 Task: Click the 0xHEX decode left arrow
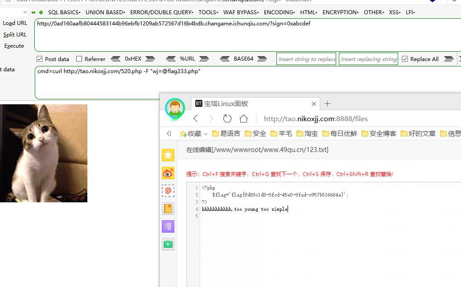[115, 59]
